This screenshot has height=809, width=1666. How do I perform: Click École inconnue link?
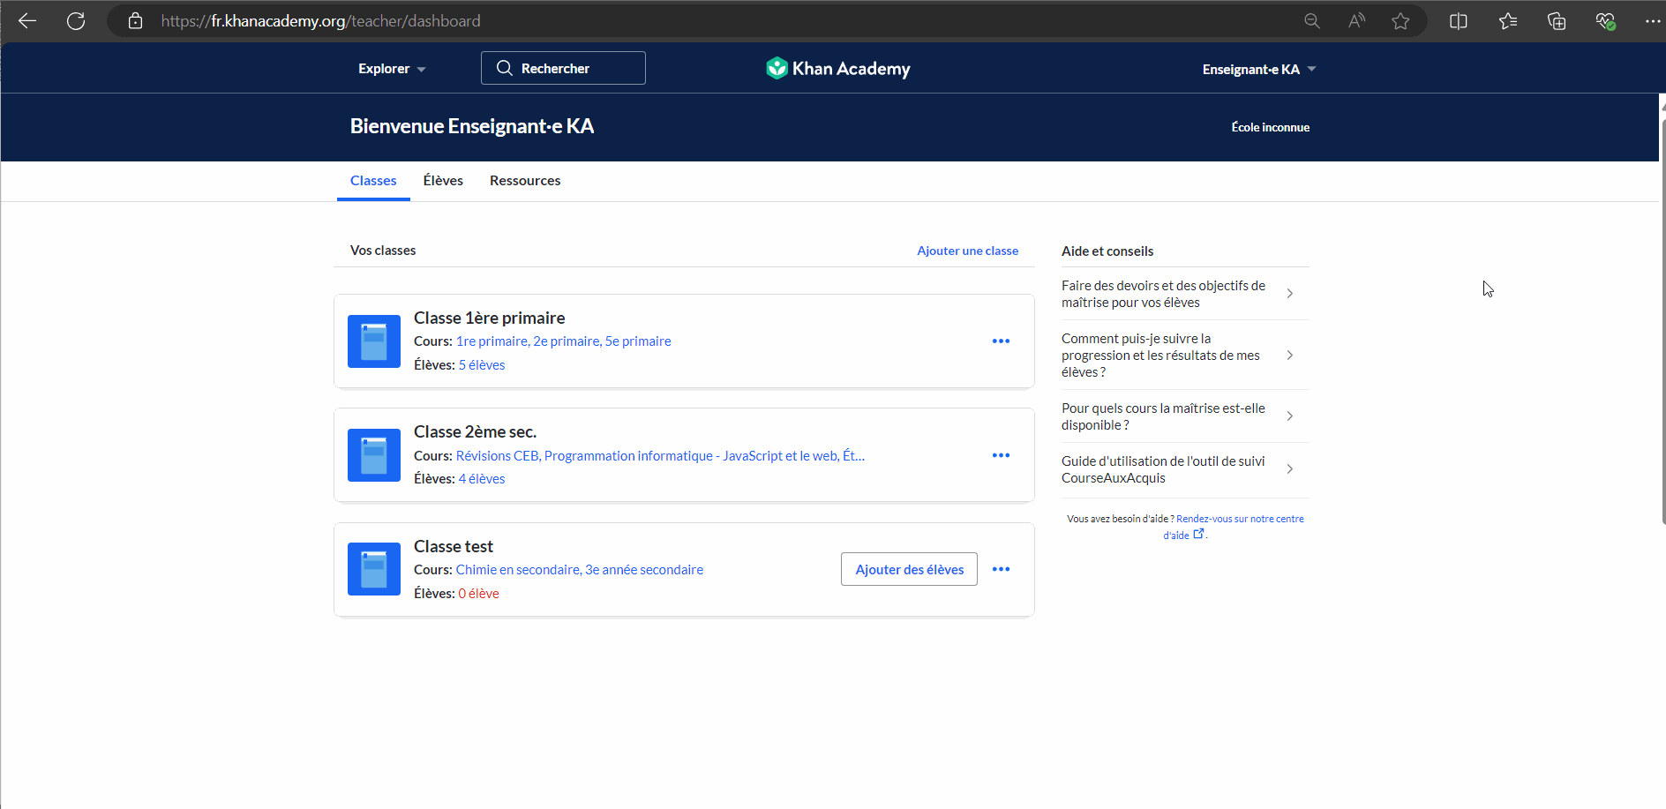(x=1270, y=127)
